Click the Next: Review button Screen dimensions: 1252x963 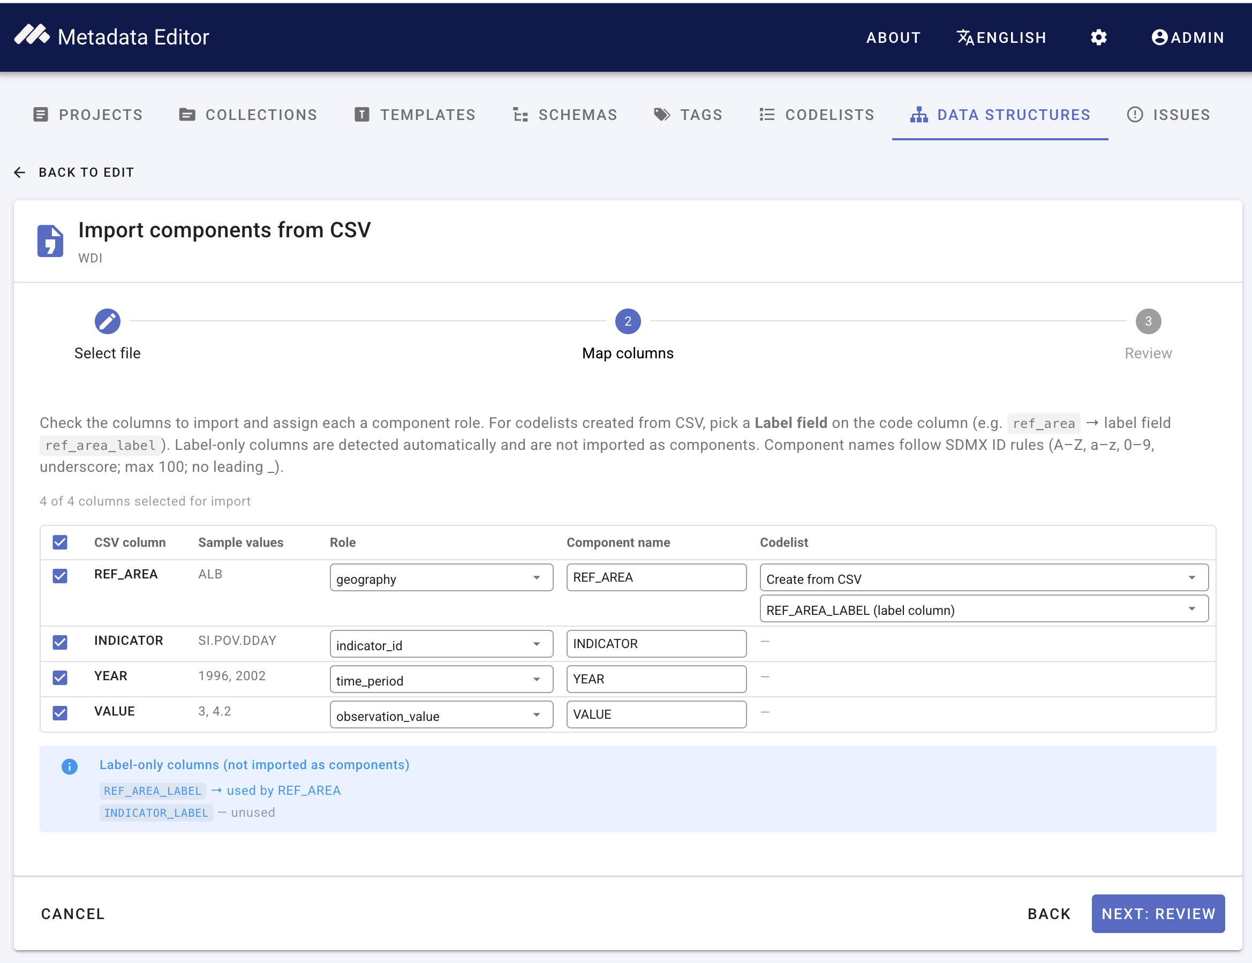pos(1158,914)
